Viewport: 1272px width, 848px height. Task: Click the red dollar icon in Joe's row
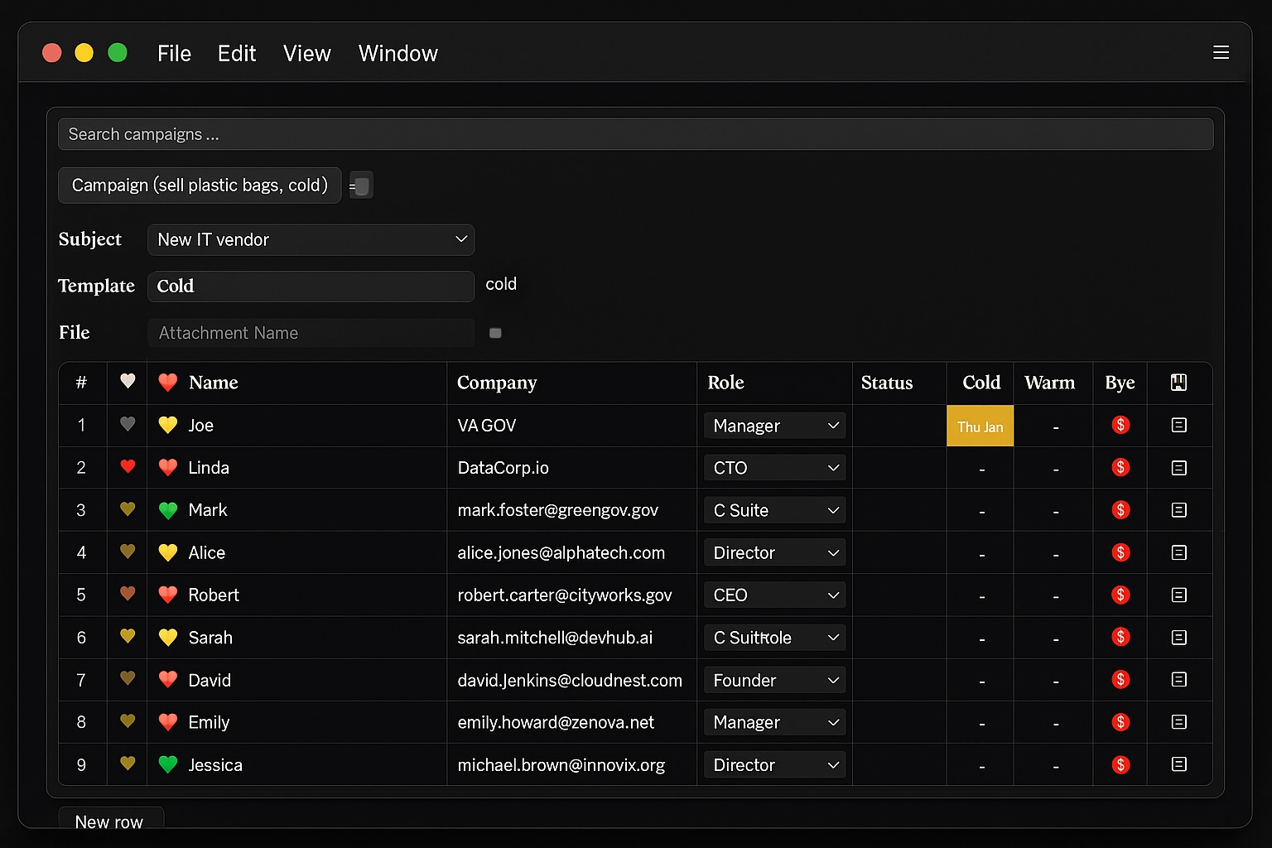tap(1120, 425)
